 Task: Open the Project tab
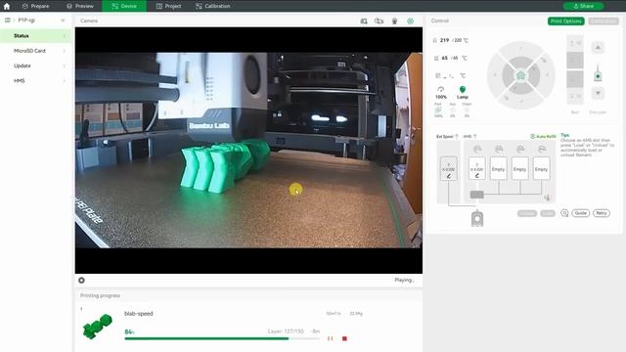coord(168,6)
